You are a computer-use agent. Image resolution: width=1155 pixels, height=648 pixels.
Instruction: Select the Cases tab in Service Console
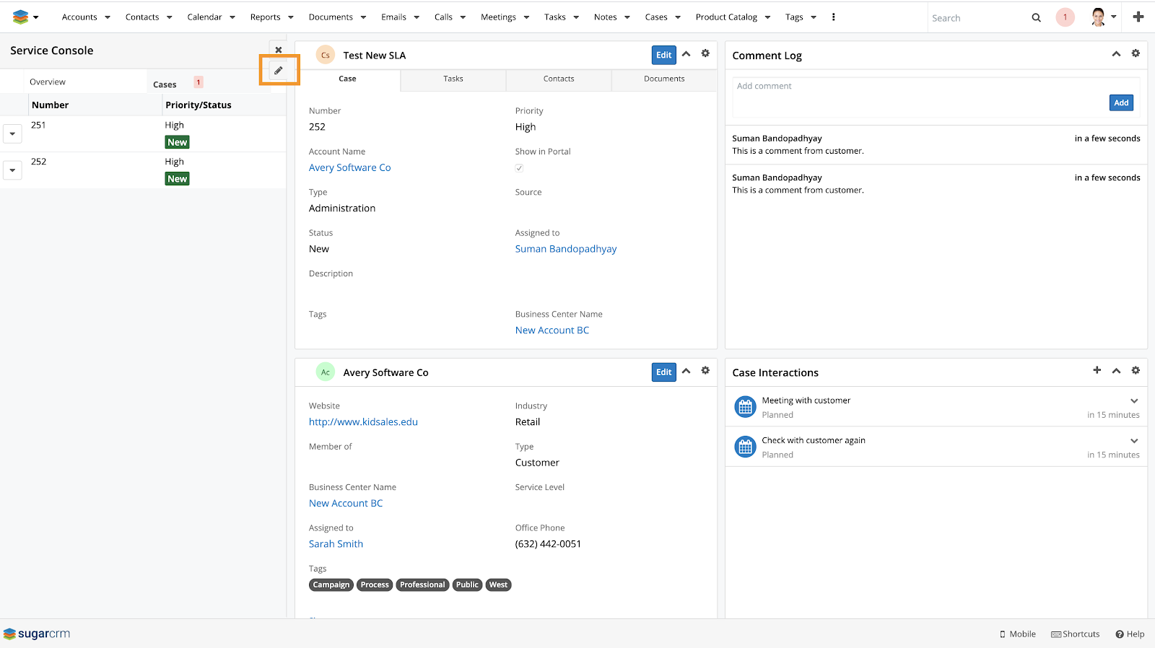(165, 84)
